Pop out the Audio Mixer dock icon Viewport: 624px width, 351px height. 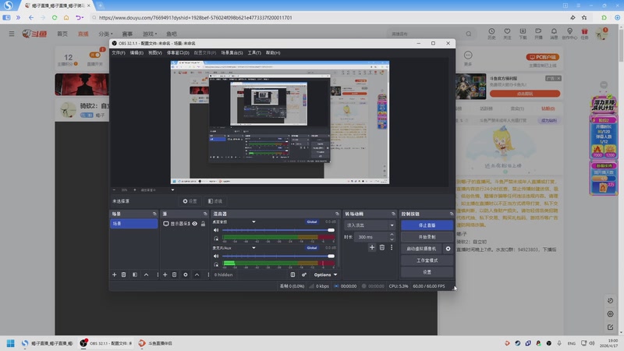click(x=337, y=214)
